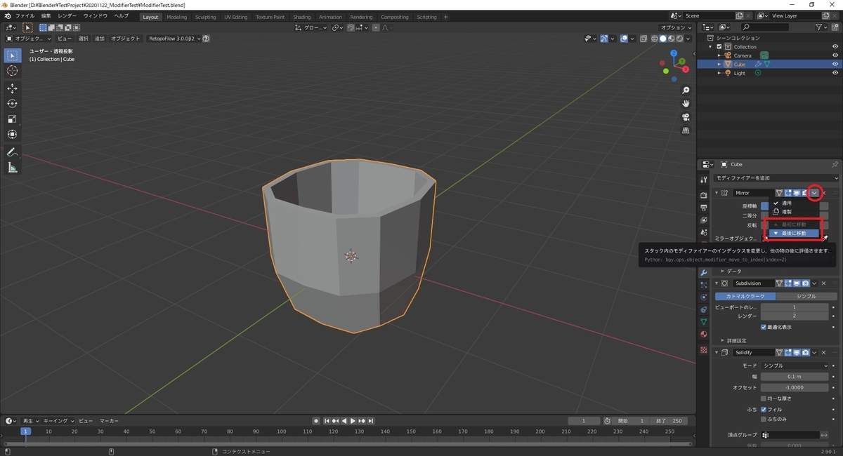Open Output properties tab icon
The height and width of the screenshot is (456, 843).
click(x=704, y=208)
